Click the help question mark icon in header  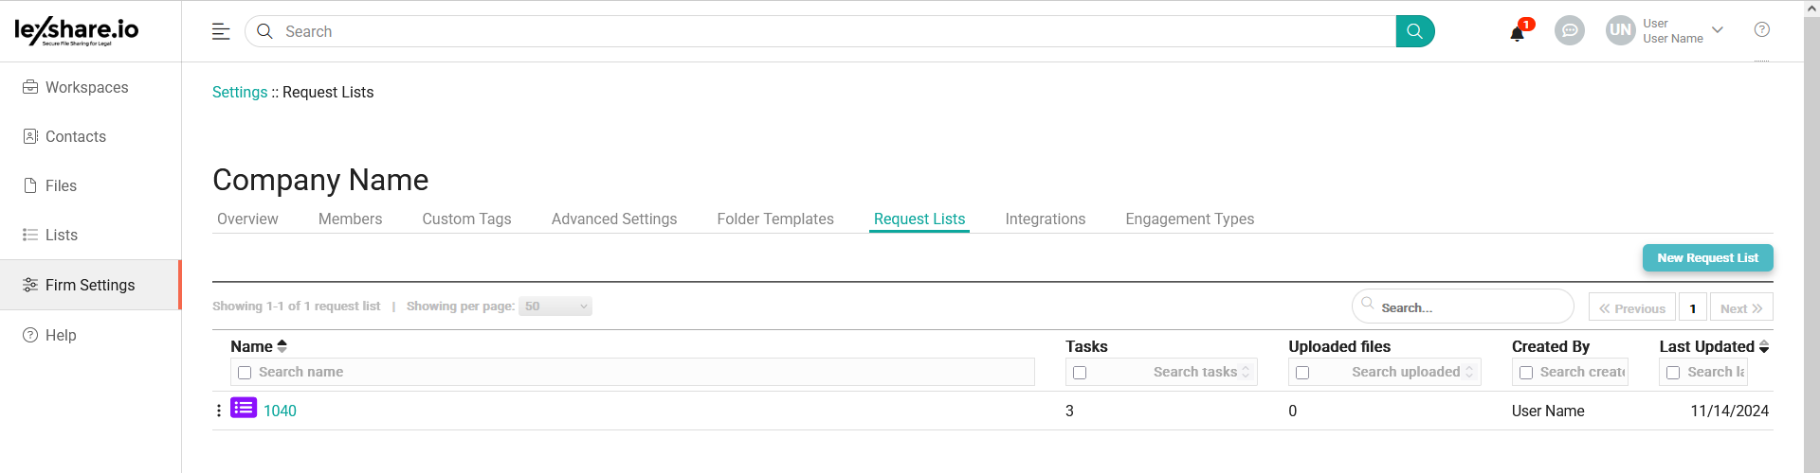(x=1762, y=30)
